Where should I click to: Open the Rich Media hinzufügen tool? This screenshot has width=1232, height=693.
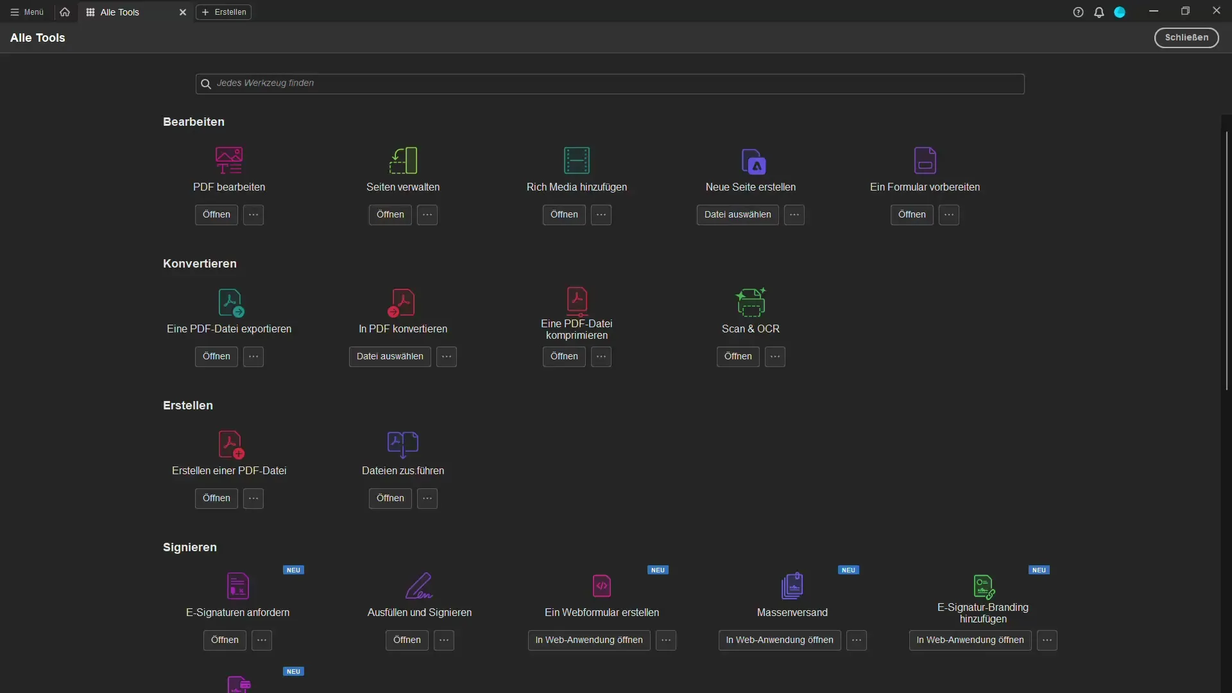(565, 215)
